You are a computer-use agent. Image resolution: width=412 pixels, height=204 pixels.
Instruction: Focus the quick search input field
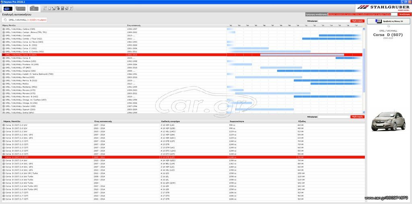coord(363,14)
